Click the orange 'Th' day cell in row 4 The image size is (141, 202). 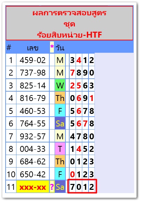60,98
